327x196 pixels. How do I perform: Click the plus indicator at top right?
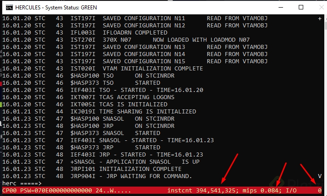(320, 18)
